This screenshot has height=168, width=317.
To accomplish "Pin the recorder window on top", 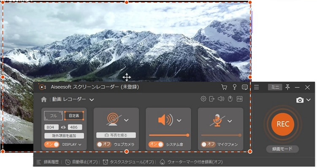I will (287, 87).
